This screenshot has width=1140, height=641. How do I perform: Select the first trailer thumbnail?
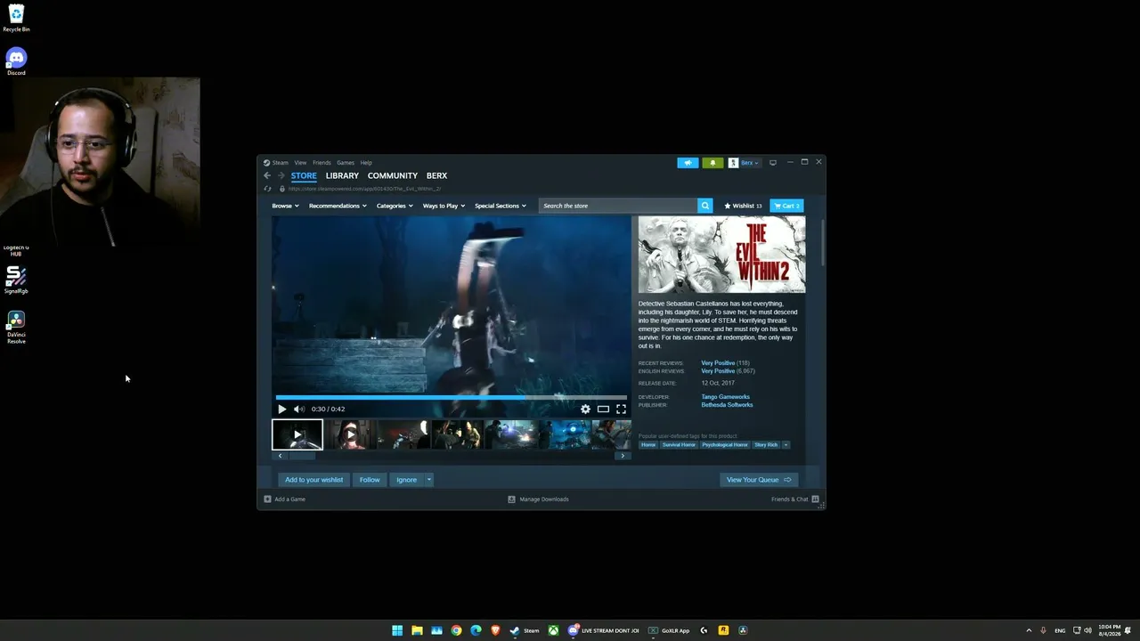tap(297, 434)
